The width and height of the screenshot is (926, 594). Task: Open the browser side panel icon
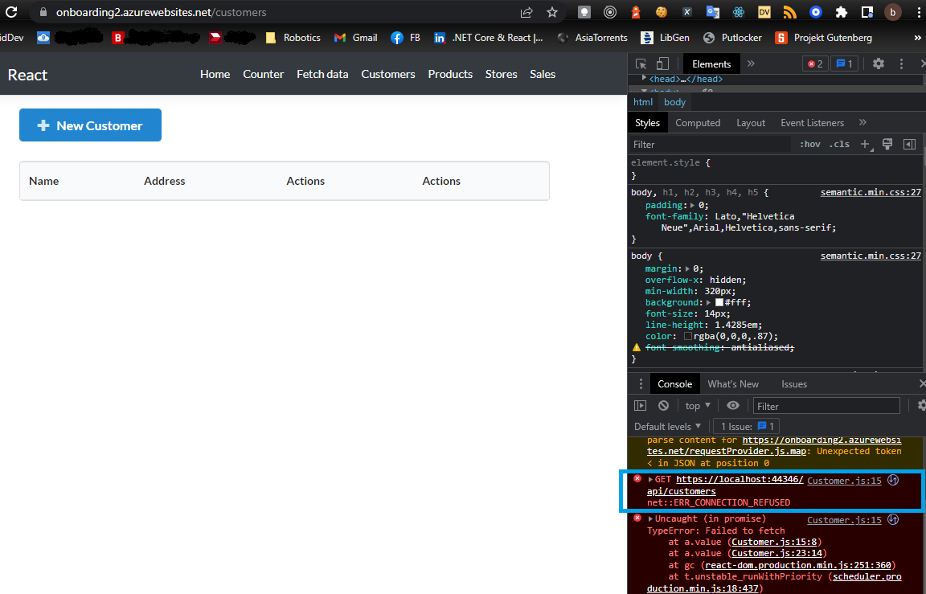point(867,12)
